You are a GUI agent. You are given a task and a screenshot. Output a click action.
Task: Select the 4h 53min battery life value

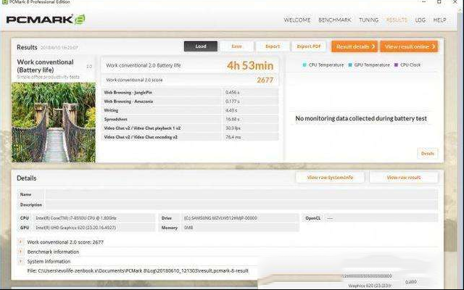(x=250, y=66)
